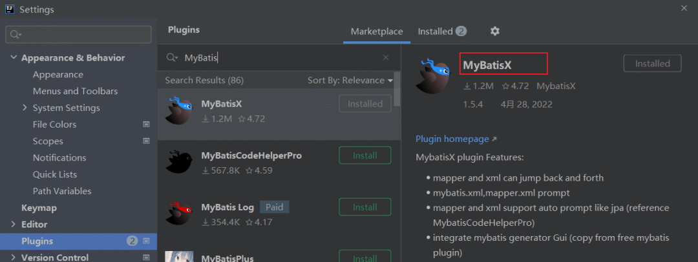Click the 1.2M downloads count in details
This screenshot has width=698, height=262.
(x=478, y=86)
